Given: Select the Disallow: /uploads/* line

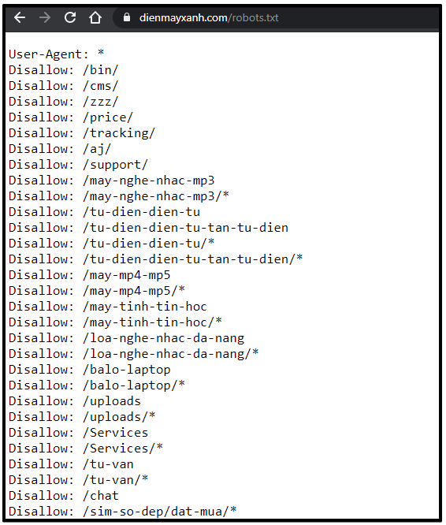Looking at the screenshot, I should pyautogui.click(x=82, y=416).
